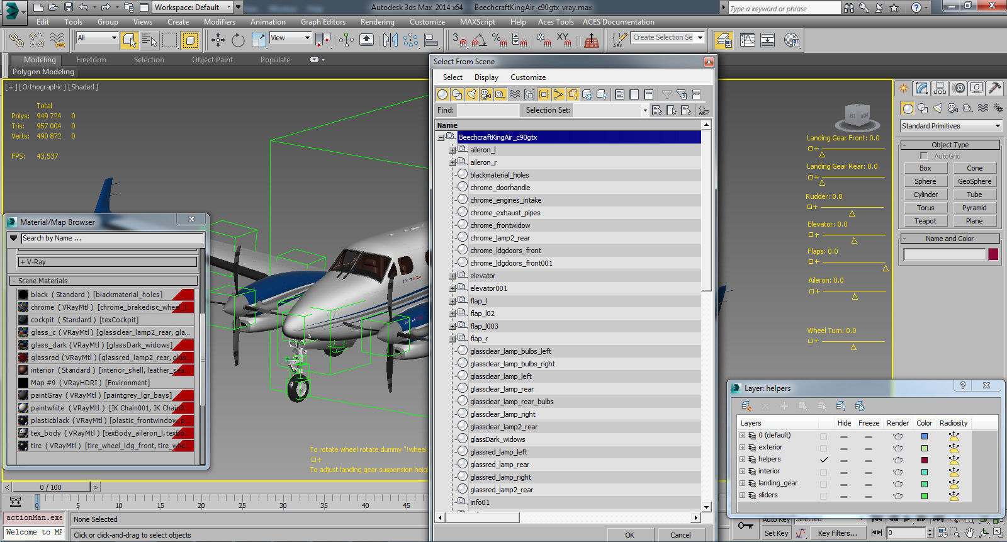The image size is (1007, 542).
Task: Toggle Freeze for the interior layer
Action: tap(869, 473)
